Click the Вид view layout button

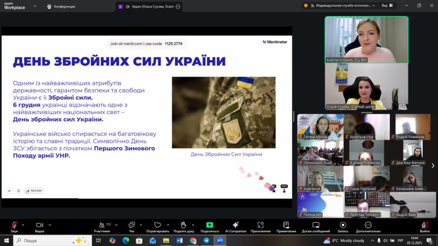coord(387,6)
